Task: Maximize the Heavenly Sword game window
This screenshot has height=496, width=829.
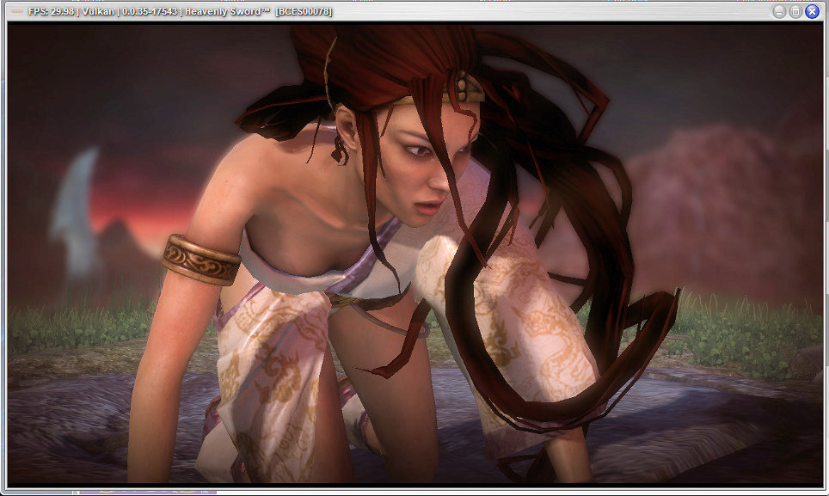Action: coord(795,11)
